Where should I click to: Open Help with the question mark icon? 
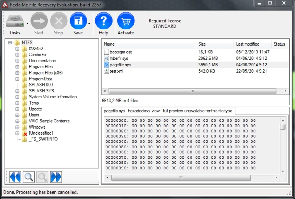104,21
